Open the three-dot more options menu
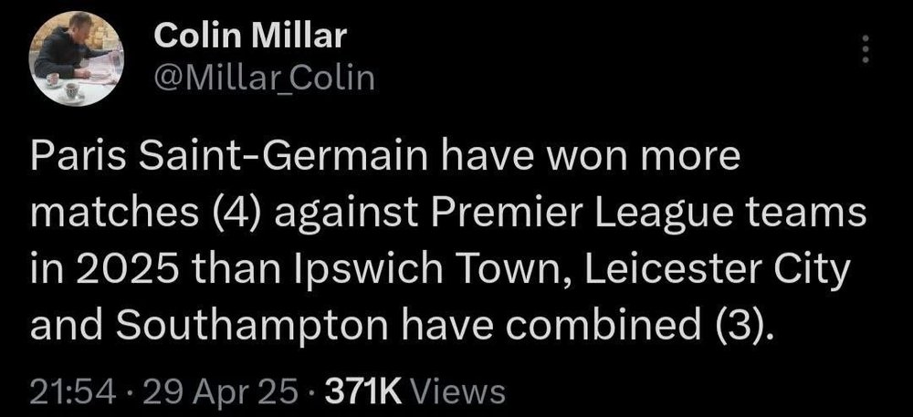 866,49
